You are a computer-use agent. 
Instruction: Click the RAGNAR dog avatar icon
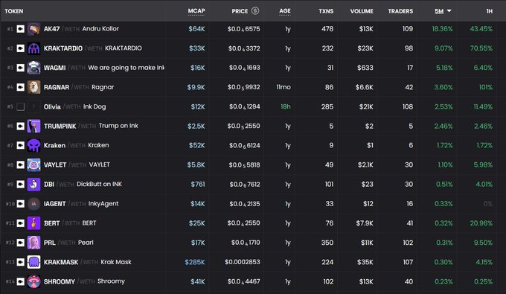tap(34, 87)
